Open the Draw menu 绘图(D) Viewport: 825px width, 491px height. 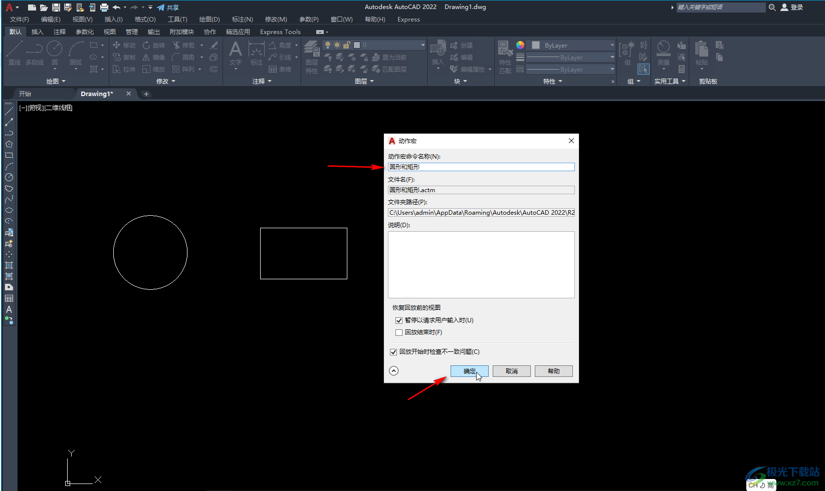tap(210, 20)
